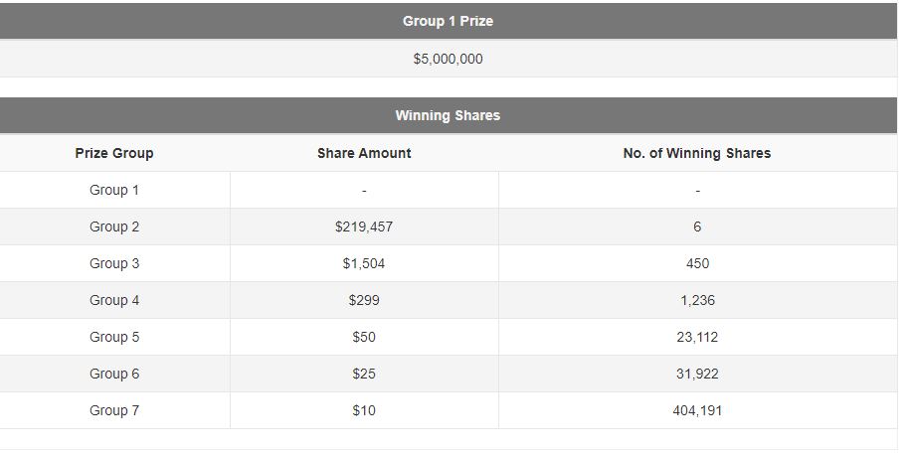903x454 pixels.
Task: Click the 450 winning shares cell
Action: (697, 263)
